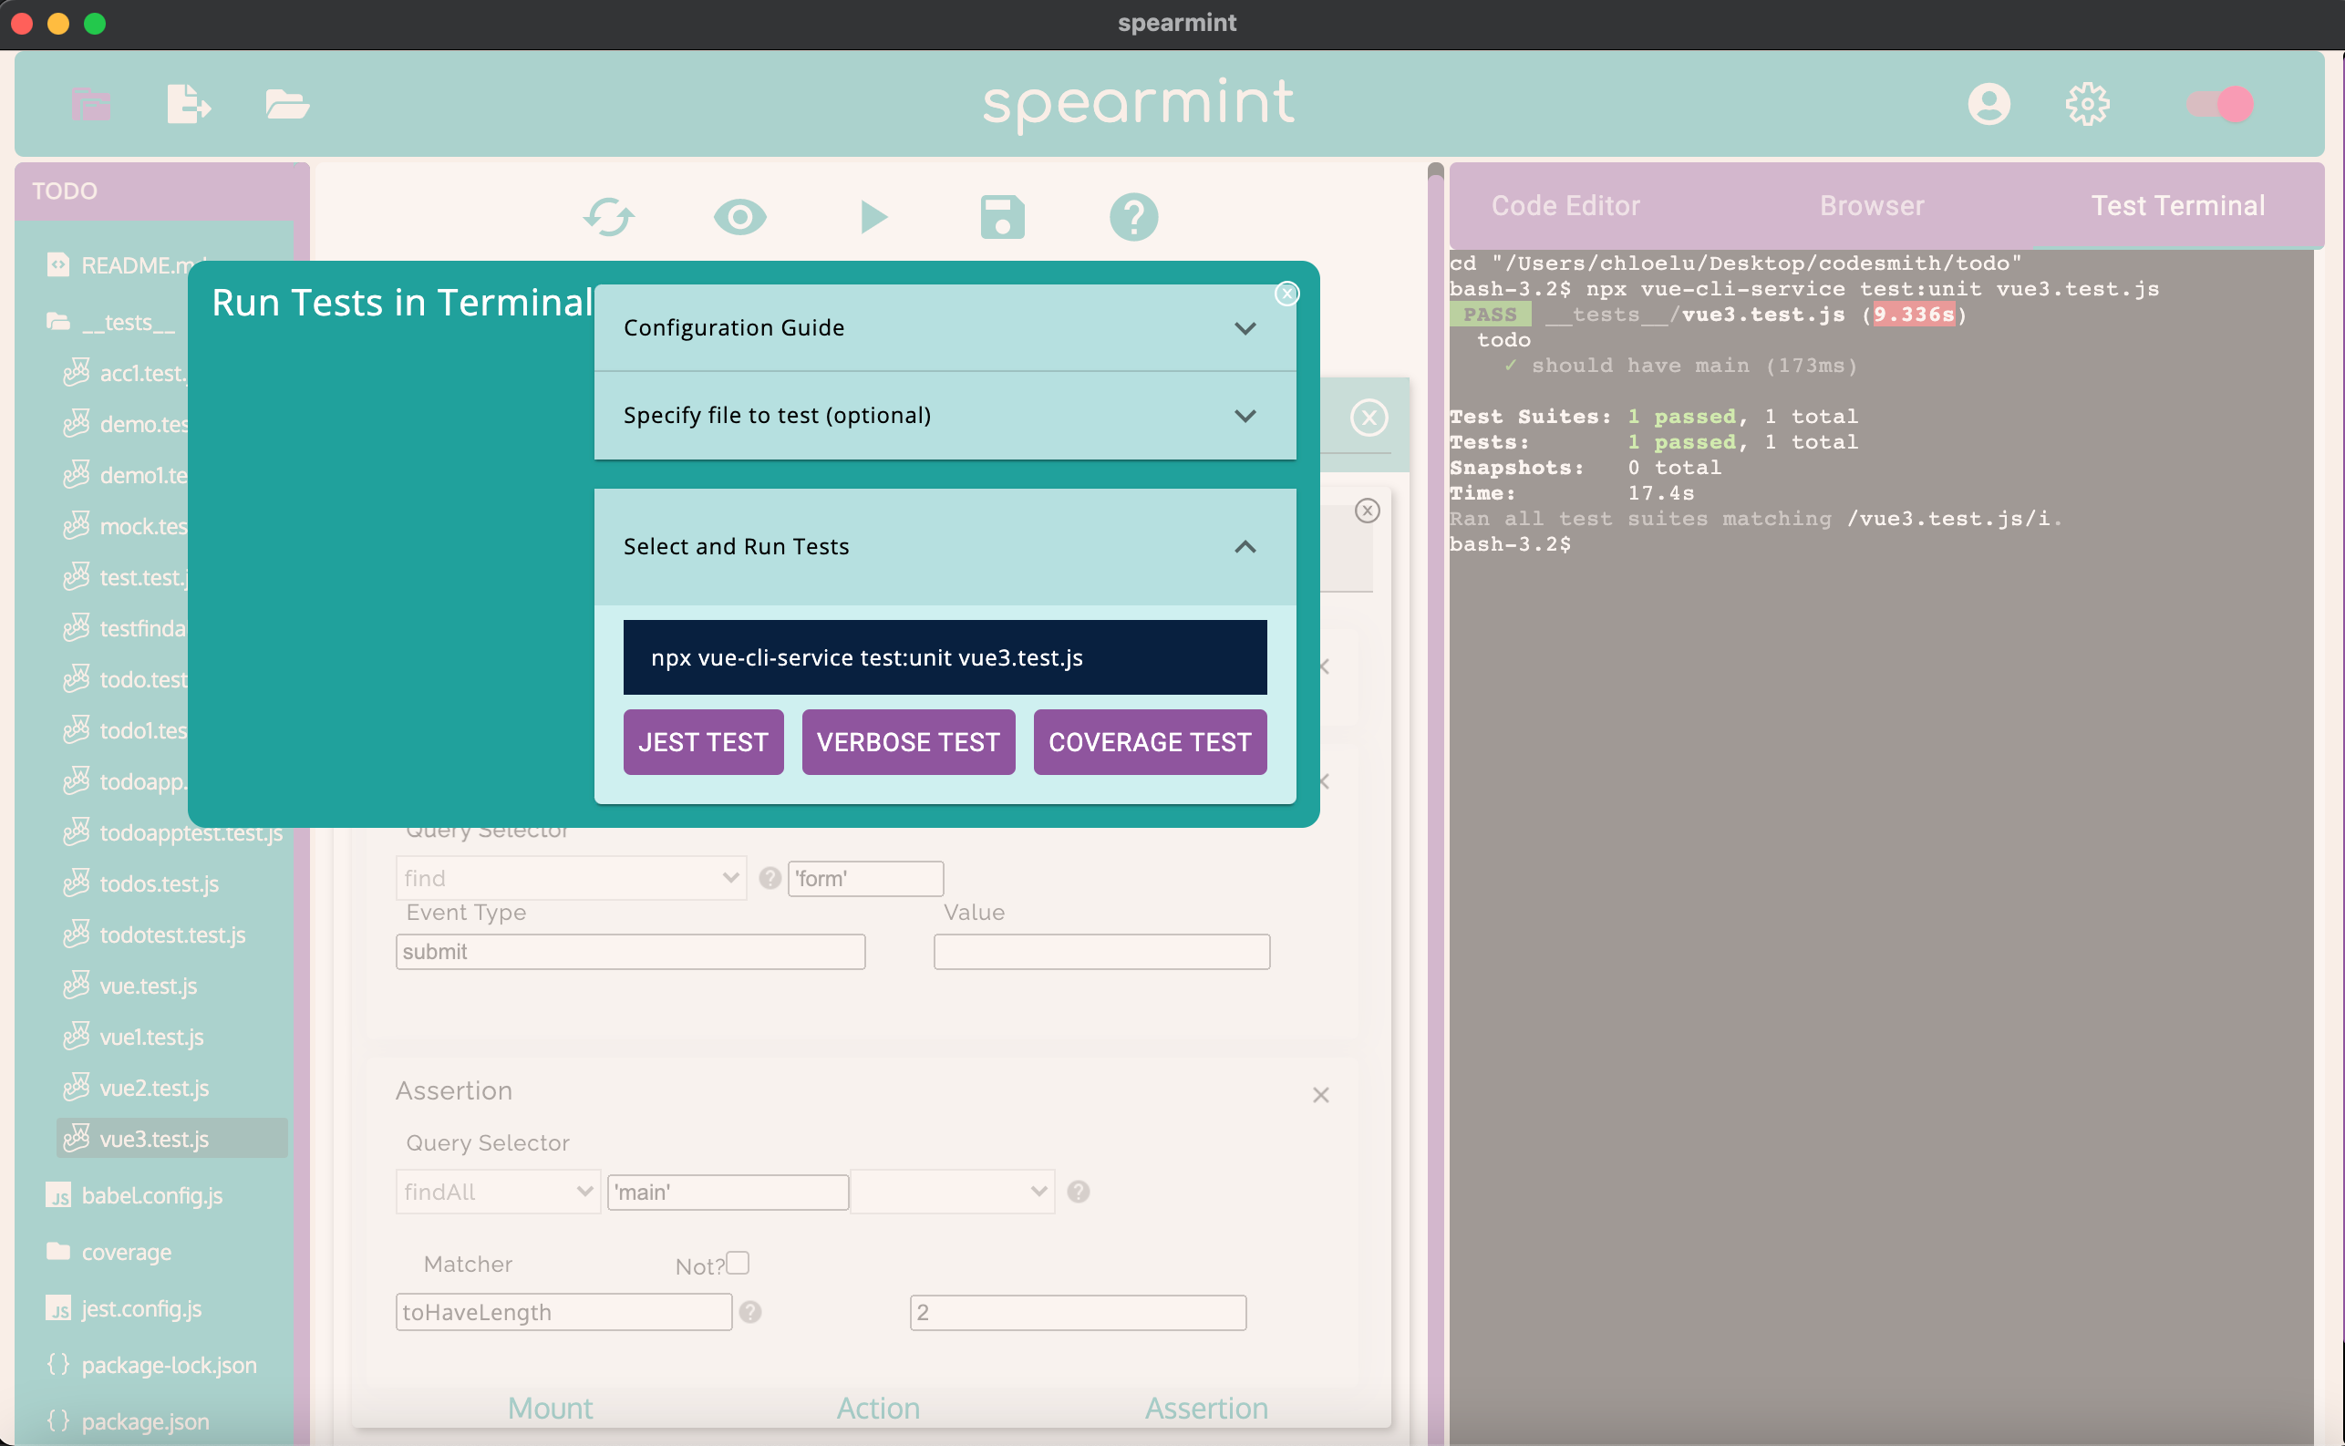Click the JEST TEST button
This screenshot has height=1446, width=2345.
click(703, 742)
